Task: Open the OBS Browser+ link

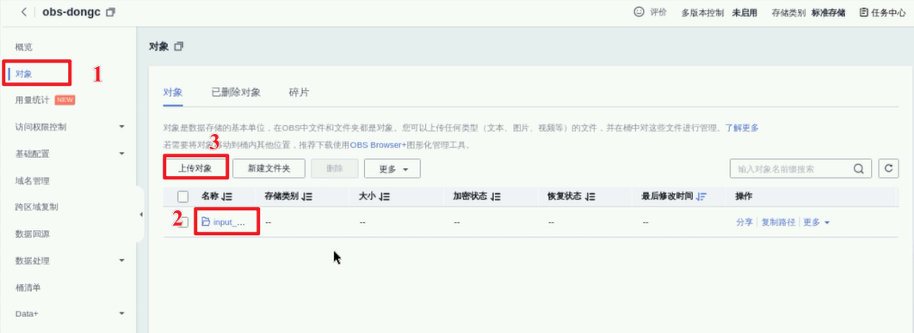Action: coord(378,145)
